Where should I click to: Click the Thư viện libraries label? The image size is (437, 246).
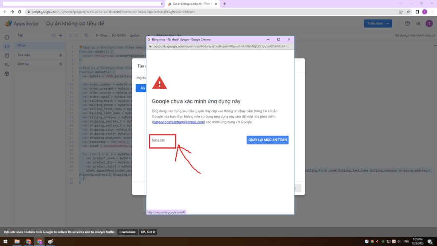coord(24,55)
